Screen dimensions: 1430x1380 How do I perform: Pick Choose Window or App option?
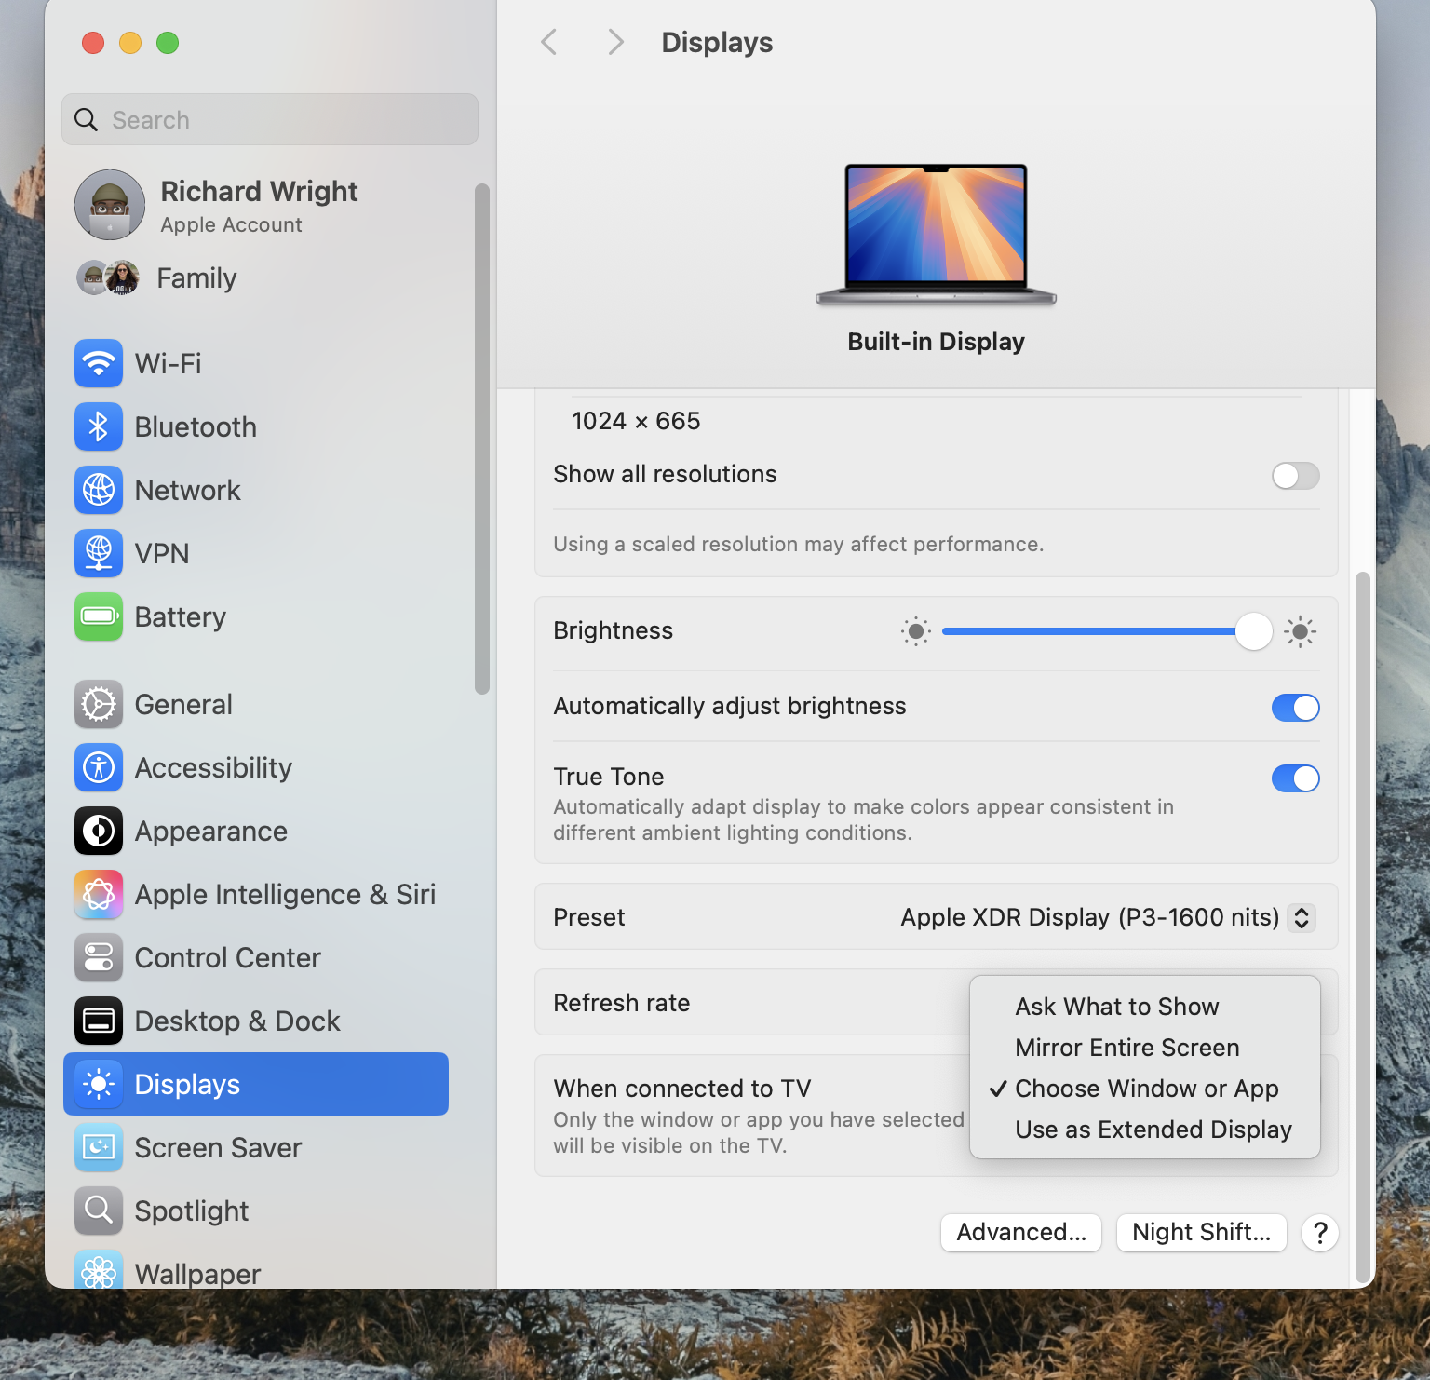tap(1147, 1089)
